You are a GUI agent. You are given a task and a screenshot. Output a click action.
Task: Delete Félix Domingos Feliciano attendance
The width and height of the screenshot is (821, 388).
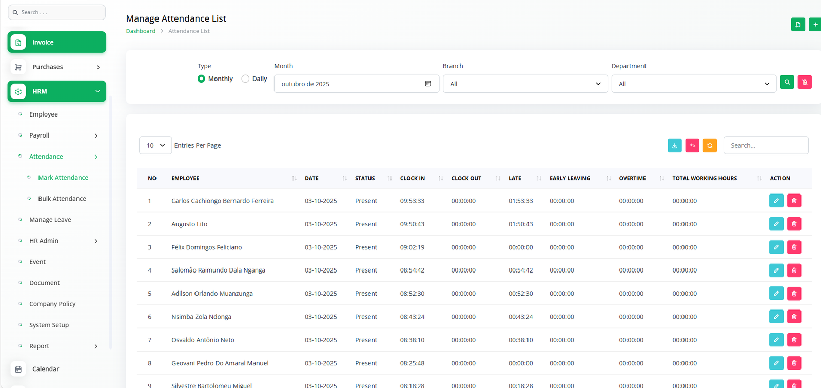point(794,247)
